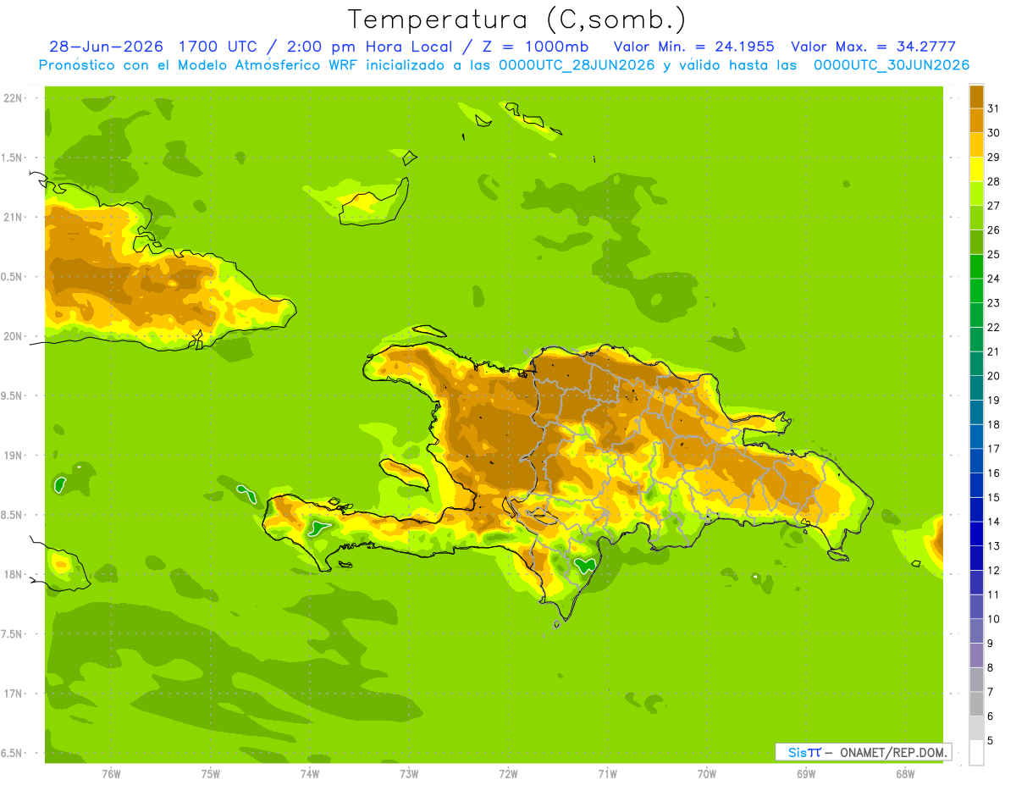The width and height of the screenshot is (1016, 785).
Task: Click the '18N' latitude label
Action: point(13,574)
